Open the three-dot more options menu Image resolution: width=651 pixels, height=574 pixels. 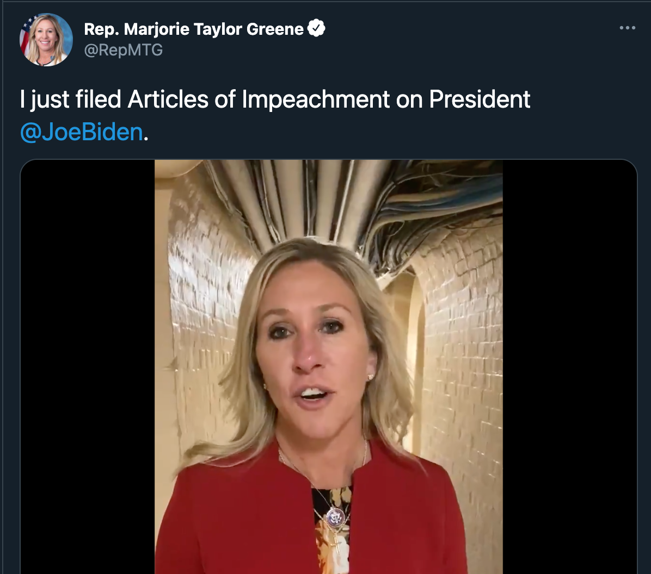click(x=627, y=28)
